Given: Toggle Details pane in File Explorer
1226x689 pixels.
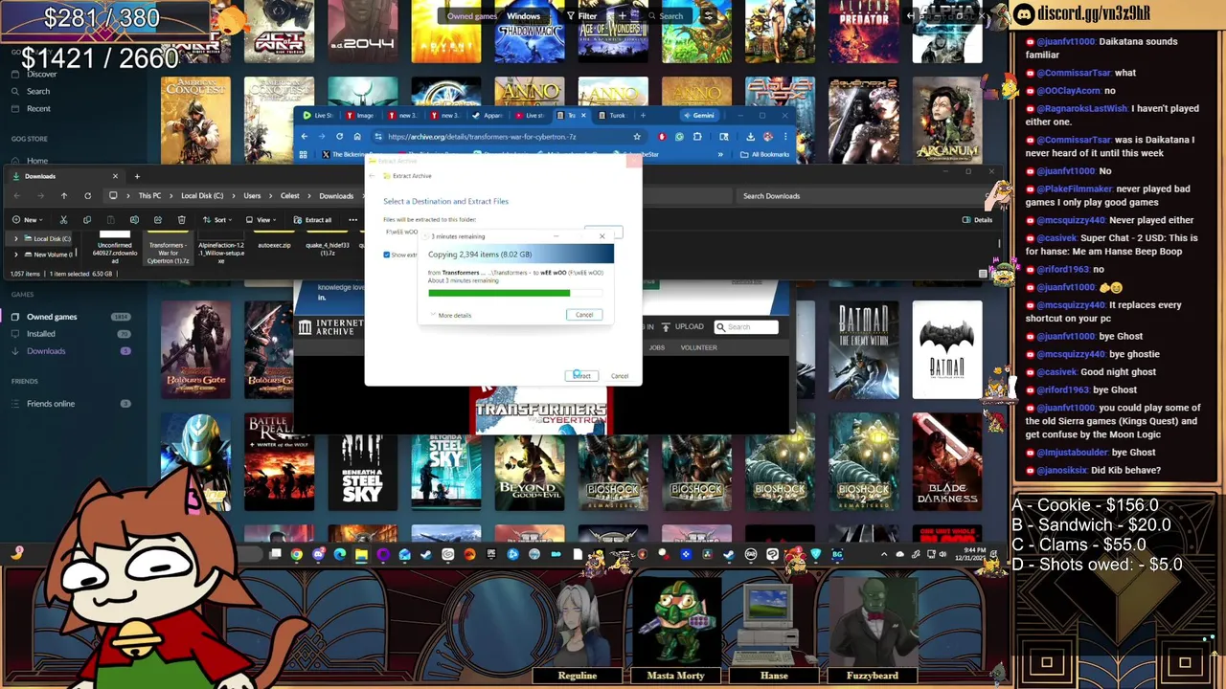Looking at the screenshot, I should pyautogui.click(x=978, y=220).
